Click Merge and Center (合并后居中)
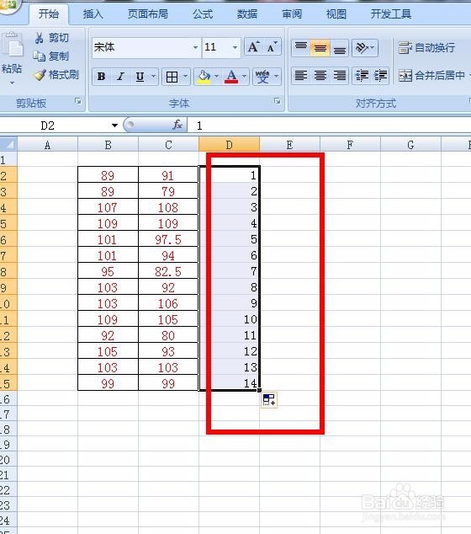This screenshot has height=534, width=471. (432, 75)
